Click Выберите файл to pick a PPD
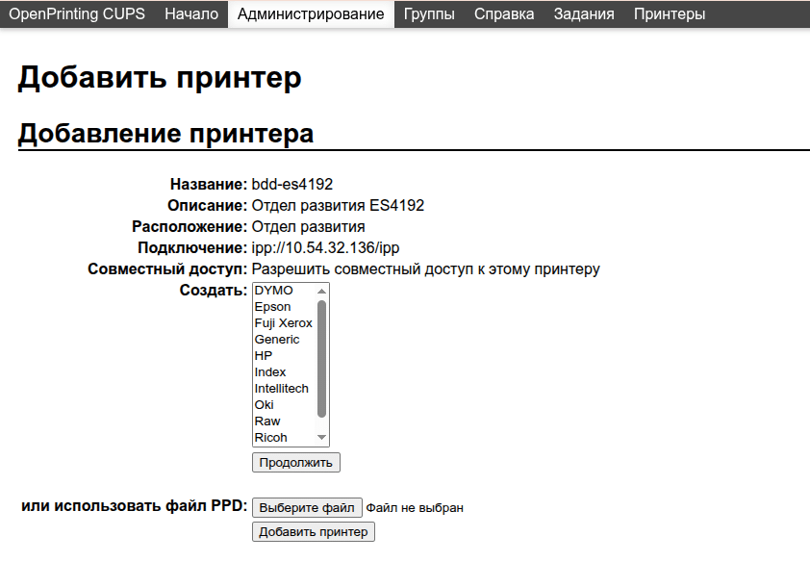Viewport: 810px width, 562px height. tap(306, 507)
